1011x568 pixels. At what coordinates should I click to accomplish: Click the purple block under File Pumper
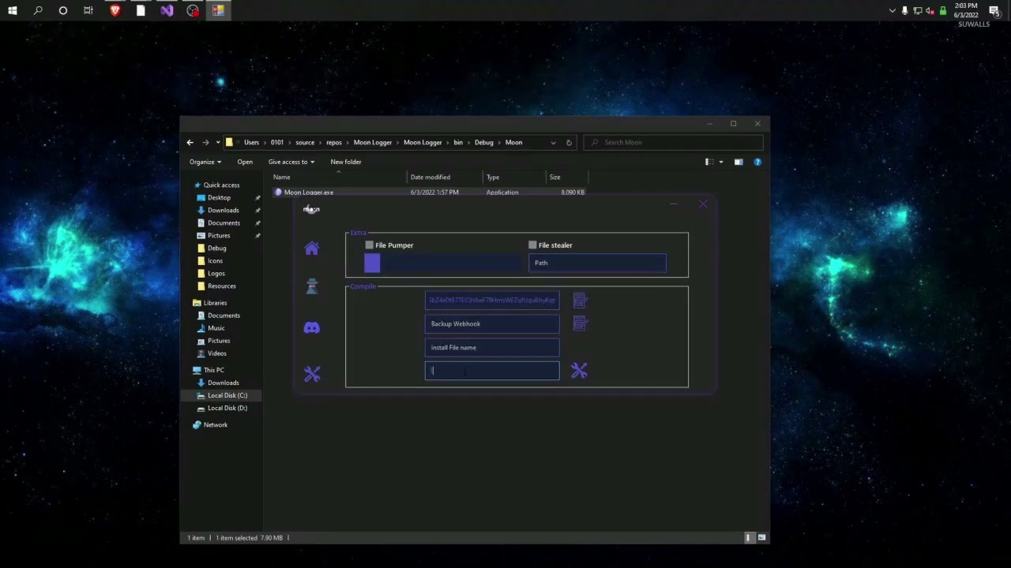coord(372,263)
